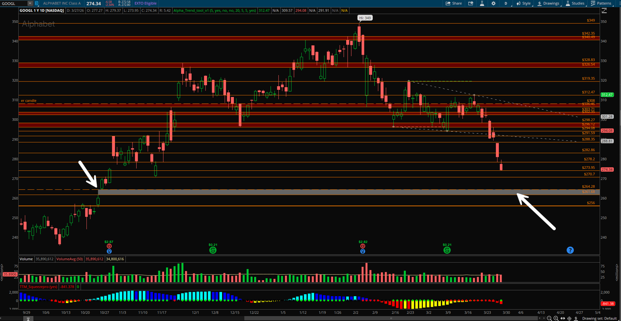
Task: Click the H: 279.37 high value
Action: [x=113, y=10]
